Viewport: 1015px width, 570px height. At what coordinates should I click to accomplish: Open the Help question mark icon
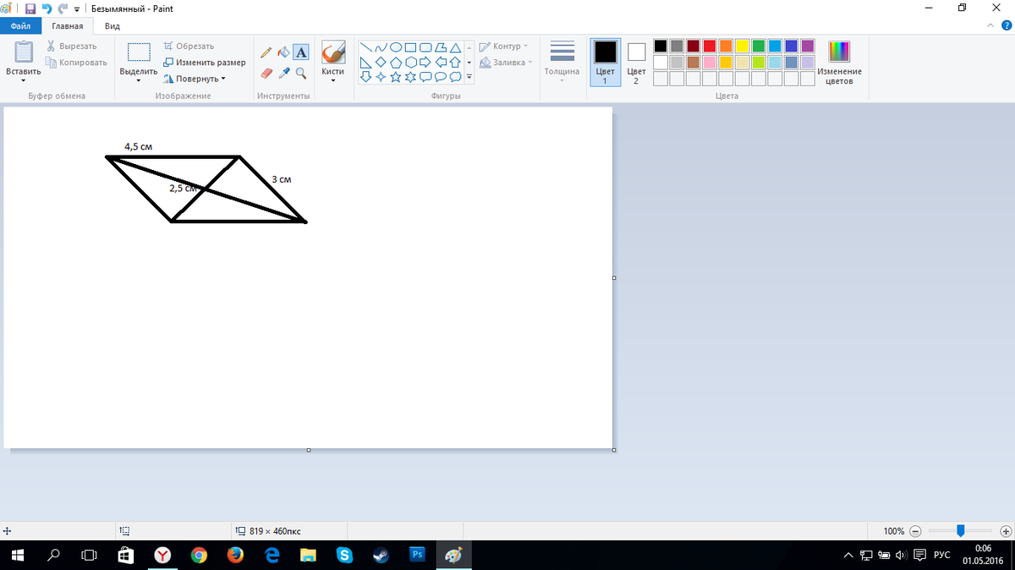click(x=1006, y=27)
